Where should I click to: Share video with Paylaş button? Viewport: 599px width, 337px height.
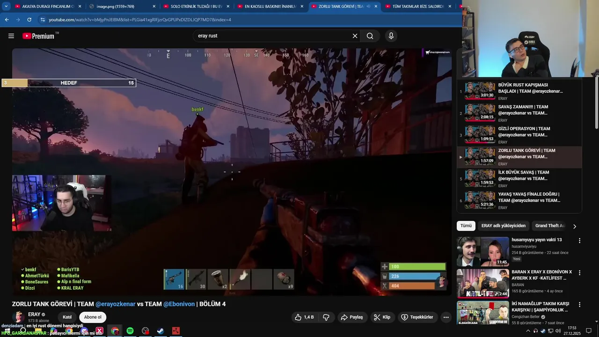click(352, 317)
